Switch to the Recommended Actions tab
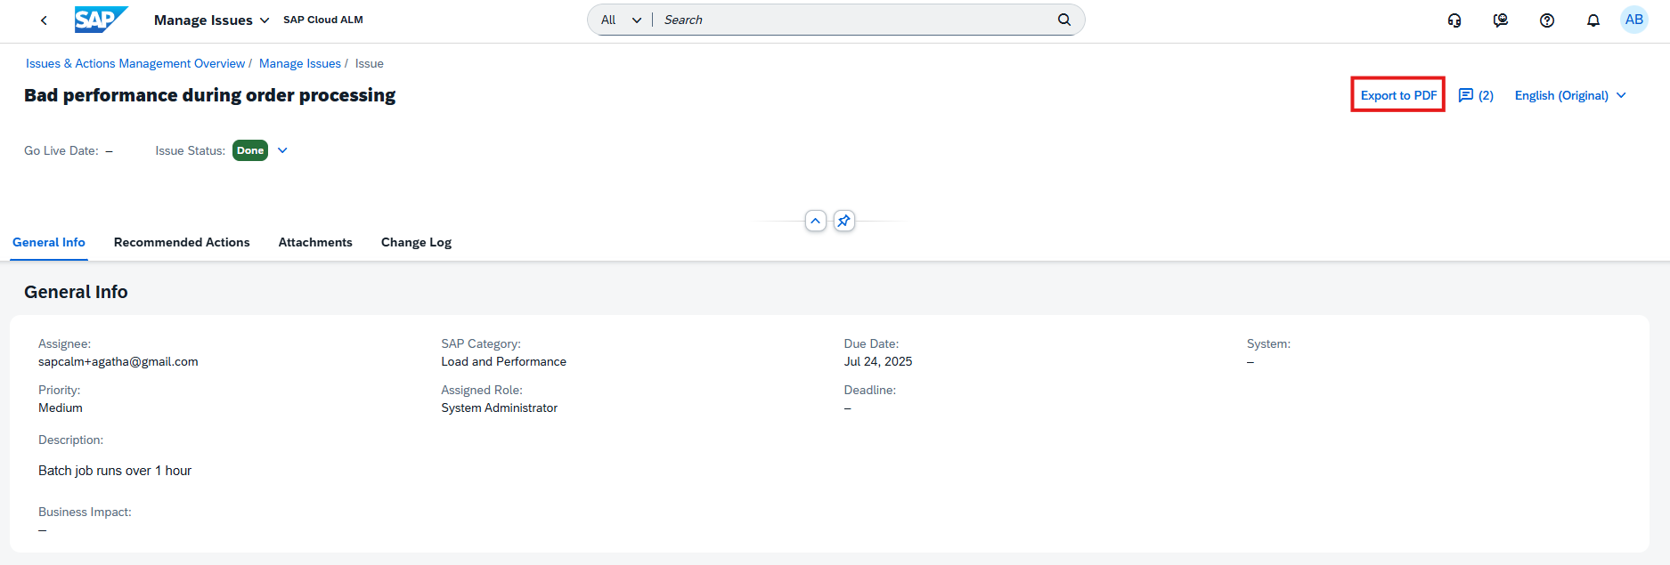1670x565 pixels. coord(182,242)
